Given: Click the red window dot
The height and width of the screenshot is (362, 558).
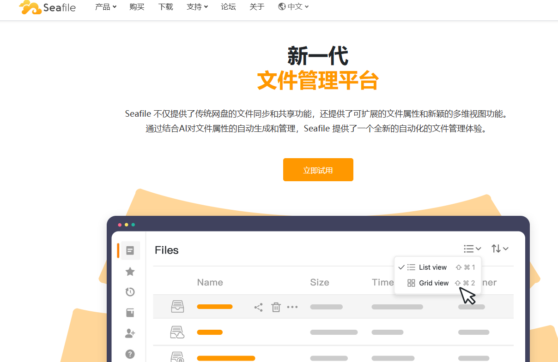Looking at the screenshot, I should pyautogui.click(x=120, y=225).
